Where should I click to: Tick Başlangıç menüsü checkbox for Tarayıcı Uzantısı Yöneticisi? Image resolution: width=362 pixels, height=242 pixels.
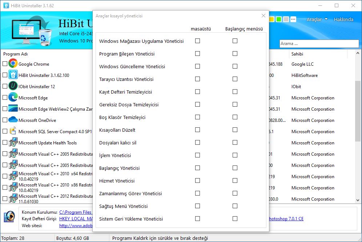pos(235,79)
